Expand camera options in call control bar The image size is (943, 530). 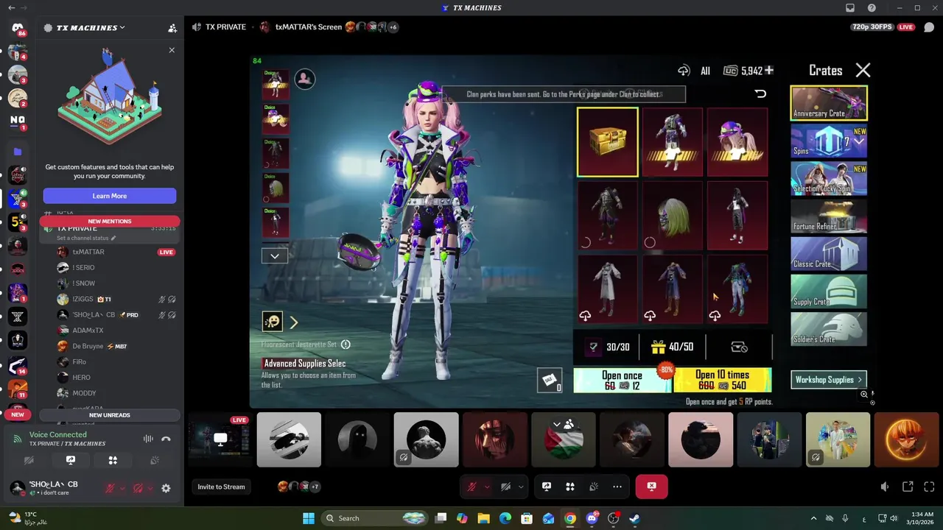(521, 487)
